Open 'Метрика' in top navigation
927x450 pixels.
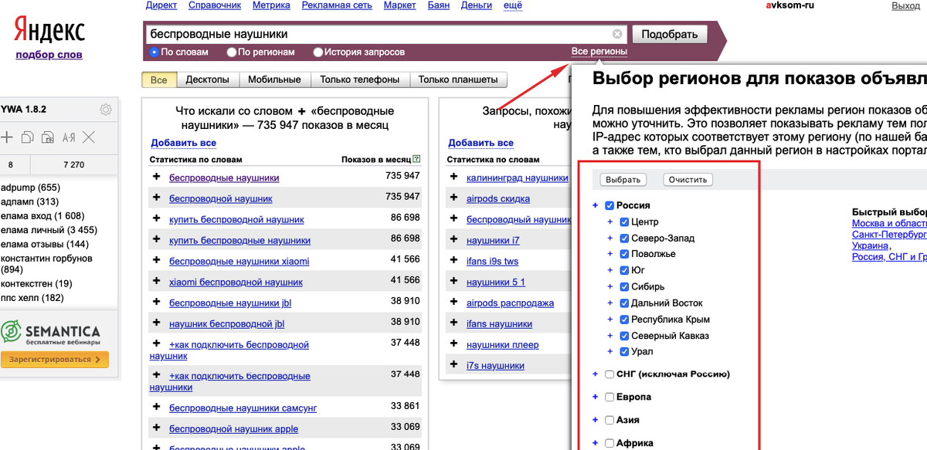[271, 5]
